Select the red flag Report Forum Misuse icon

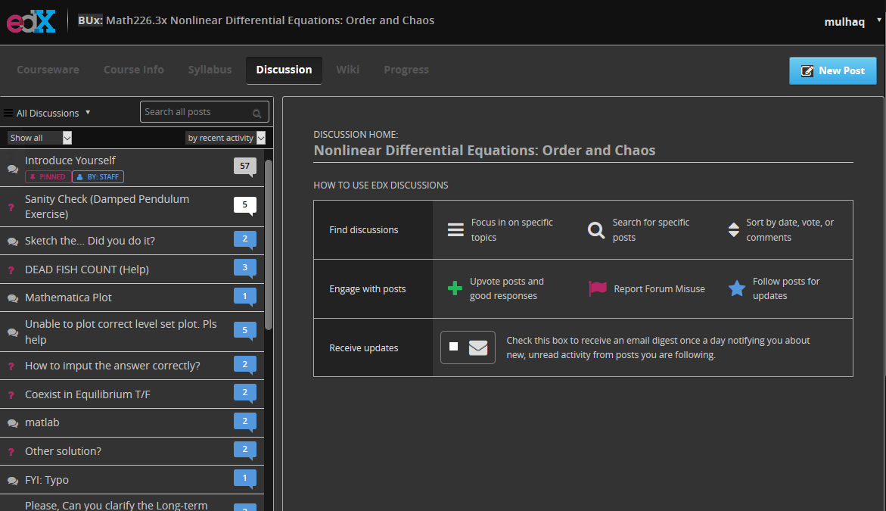coord(597,288)
